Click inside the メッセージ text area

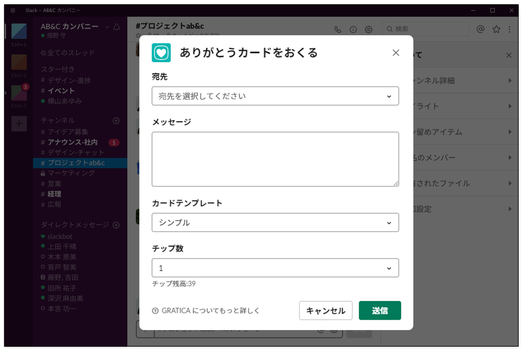click(x=275, y=159)
